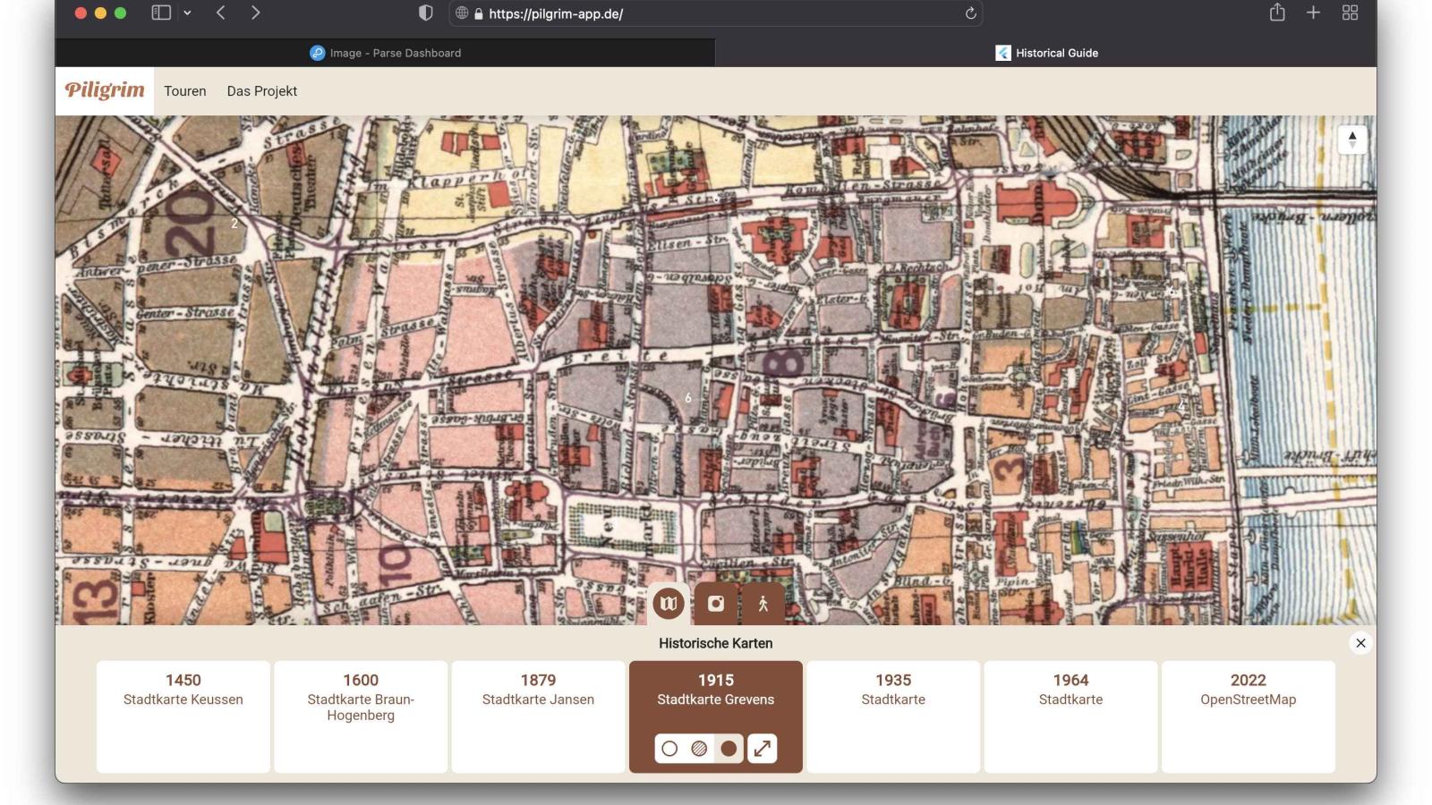Set 1915 map to transparent empty circle
Screen dimensions: 1432x805
669,749
